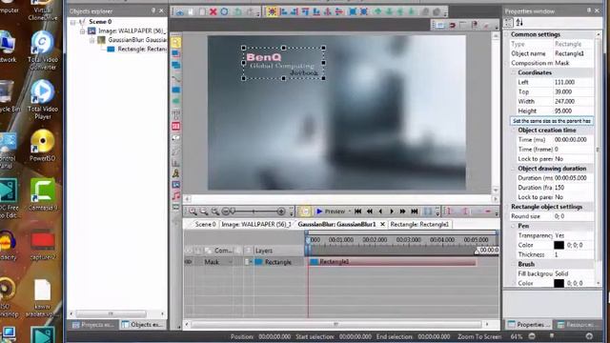
Task: Select the red counter tool icon
Action: [x=175, y=126]
